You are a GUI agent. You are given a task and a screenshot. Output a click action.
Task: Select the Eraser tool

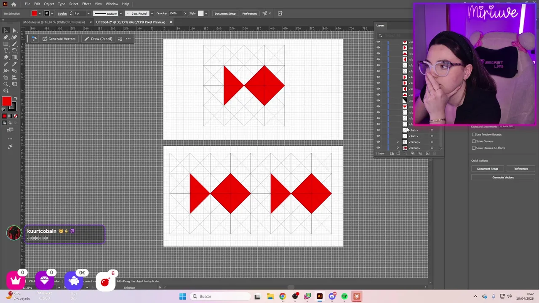[6, 57]
